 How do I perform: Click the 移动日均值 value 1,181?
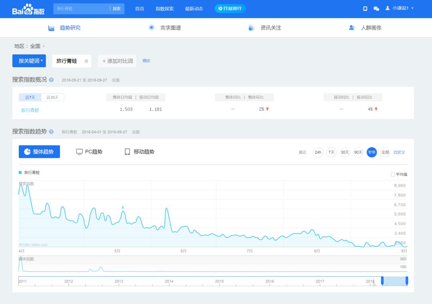pyautogui.click(x=155, y=110)
